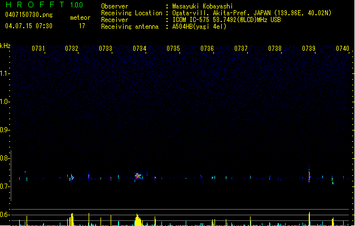355x226 pixels.
Task: Click the Receiver ICOM IC-575 text
Action: [226, 20]
